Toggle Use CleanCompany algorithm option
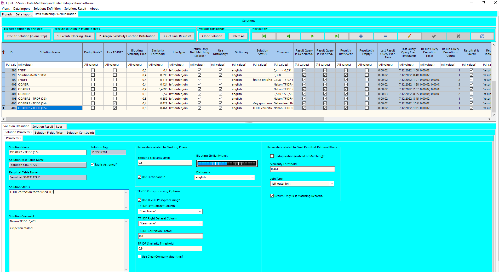 [x=140, y=257]
